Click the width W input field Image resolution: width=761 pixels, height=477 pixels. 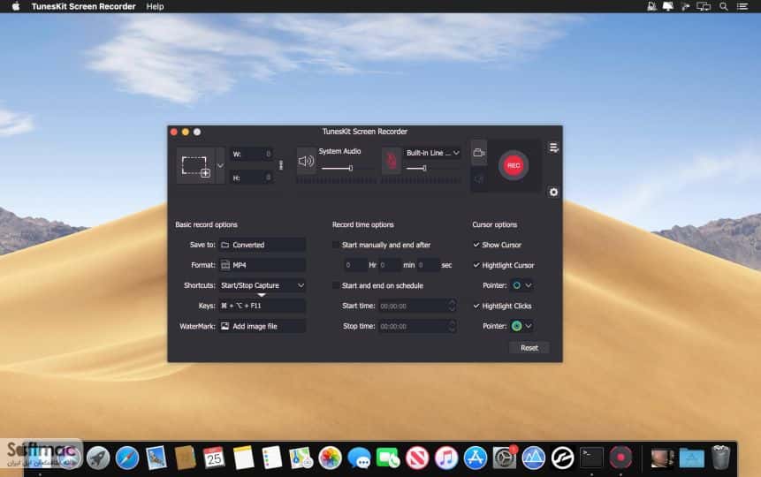pos(252,154)
